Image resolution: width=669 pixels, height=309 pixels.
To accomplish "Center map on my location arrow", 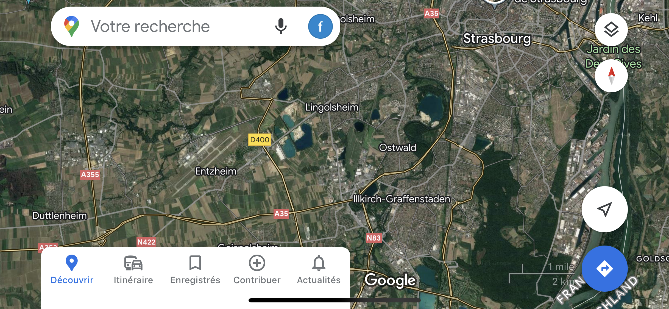I will coord(604,209).
